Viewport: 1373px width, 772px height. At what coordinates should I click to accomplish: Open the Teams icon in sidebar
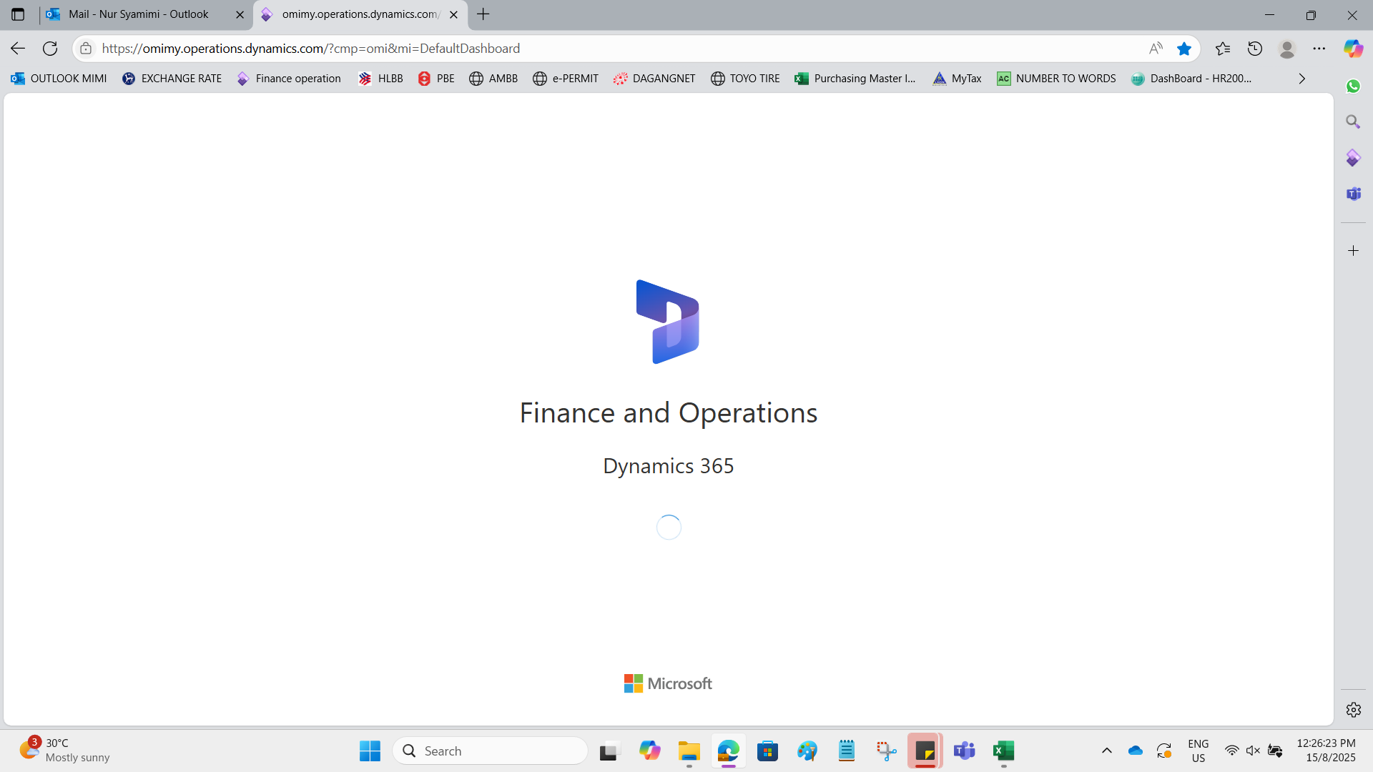[1353, 194]
